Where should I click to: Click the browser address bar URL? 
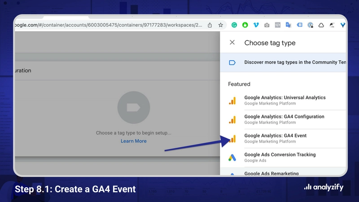pyautogui.click(x=108, y=25)
